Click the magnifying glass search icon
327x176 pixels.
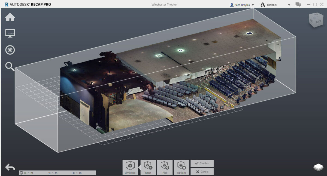pos(10,67)
